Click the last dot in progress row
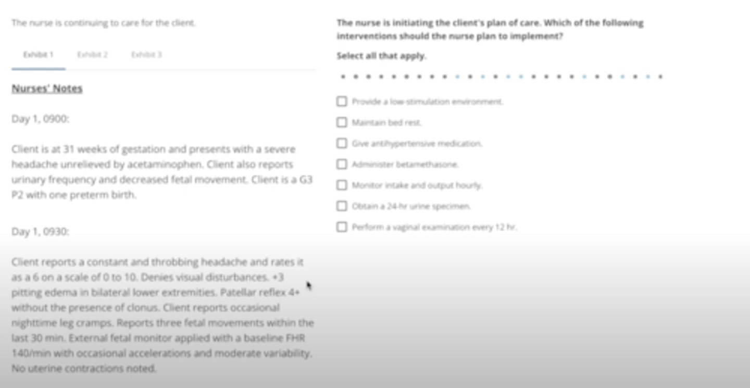This screenshot has height=388, width=750. 660,77
